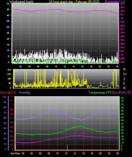Click the "Rainfall (.in)" legend label
132x157 pixels.
8,93
